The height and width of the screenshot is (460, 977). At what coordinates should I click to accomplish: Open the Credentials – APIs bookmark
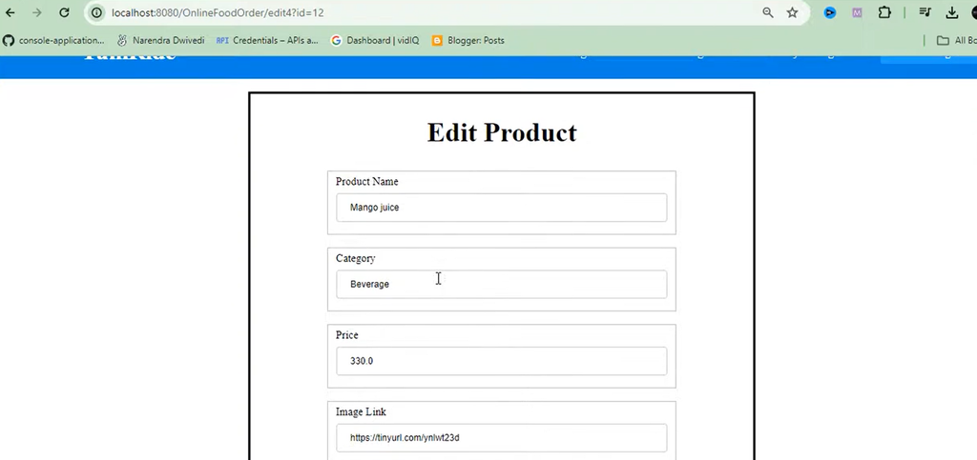pos(267,40)
